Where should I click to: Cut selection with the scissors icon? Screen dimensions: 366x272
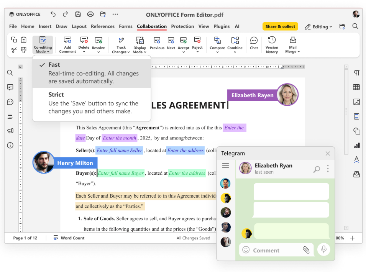click(x=14, y=50)
